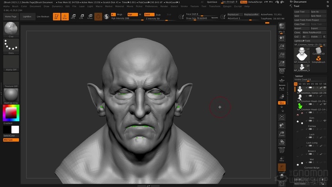
Task: Select the Scale transform icon
Action: (x=82, y=16)
